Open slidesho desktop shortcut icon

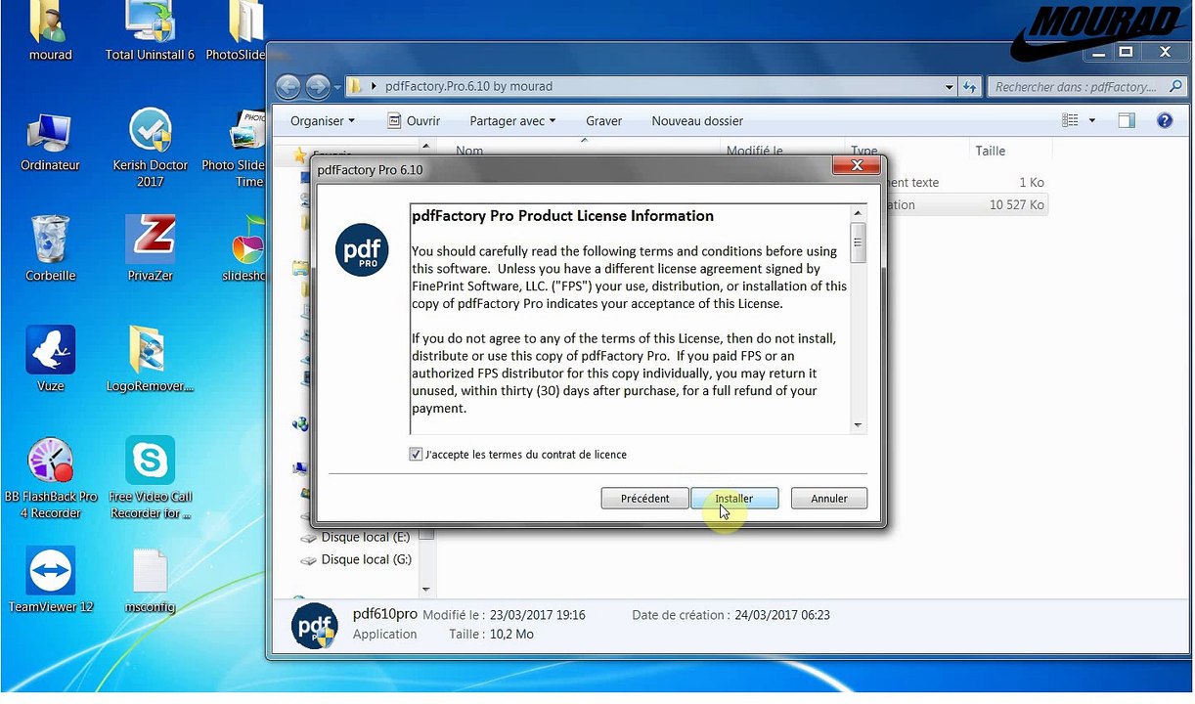244,249
